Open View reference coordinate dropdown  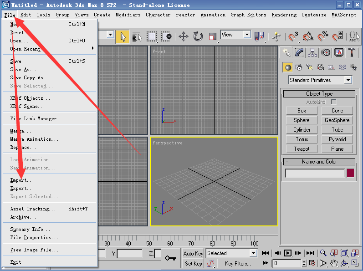click(235, 35)
